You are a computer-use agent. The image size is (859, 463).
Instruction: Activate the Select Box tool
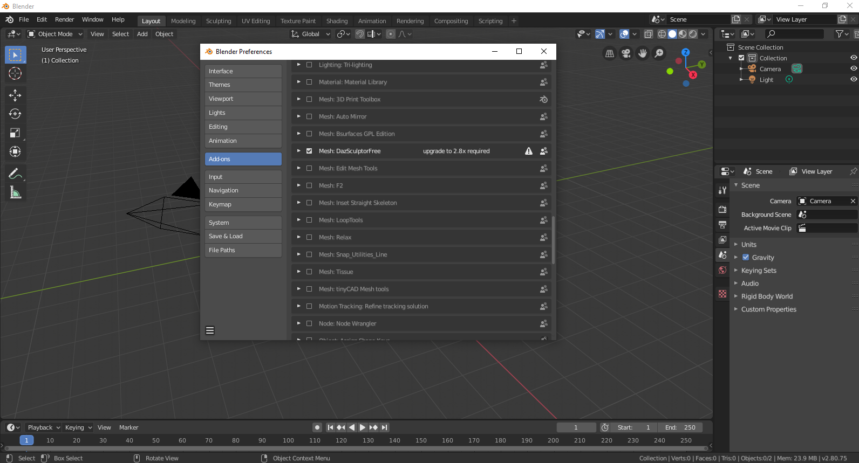click(15, 55)
